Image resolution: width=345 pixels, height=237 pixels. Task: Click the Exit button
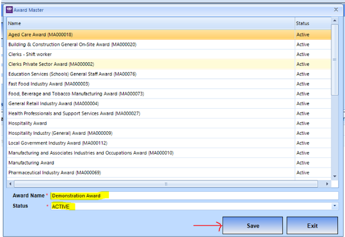pyautogui.click(x=312, y=226)
